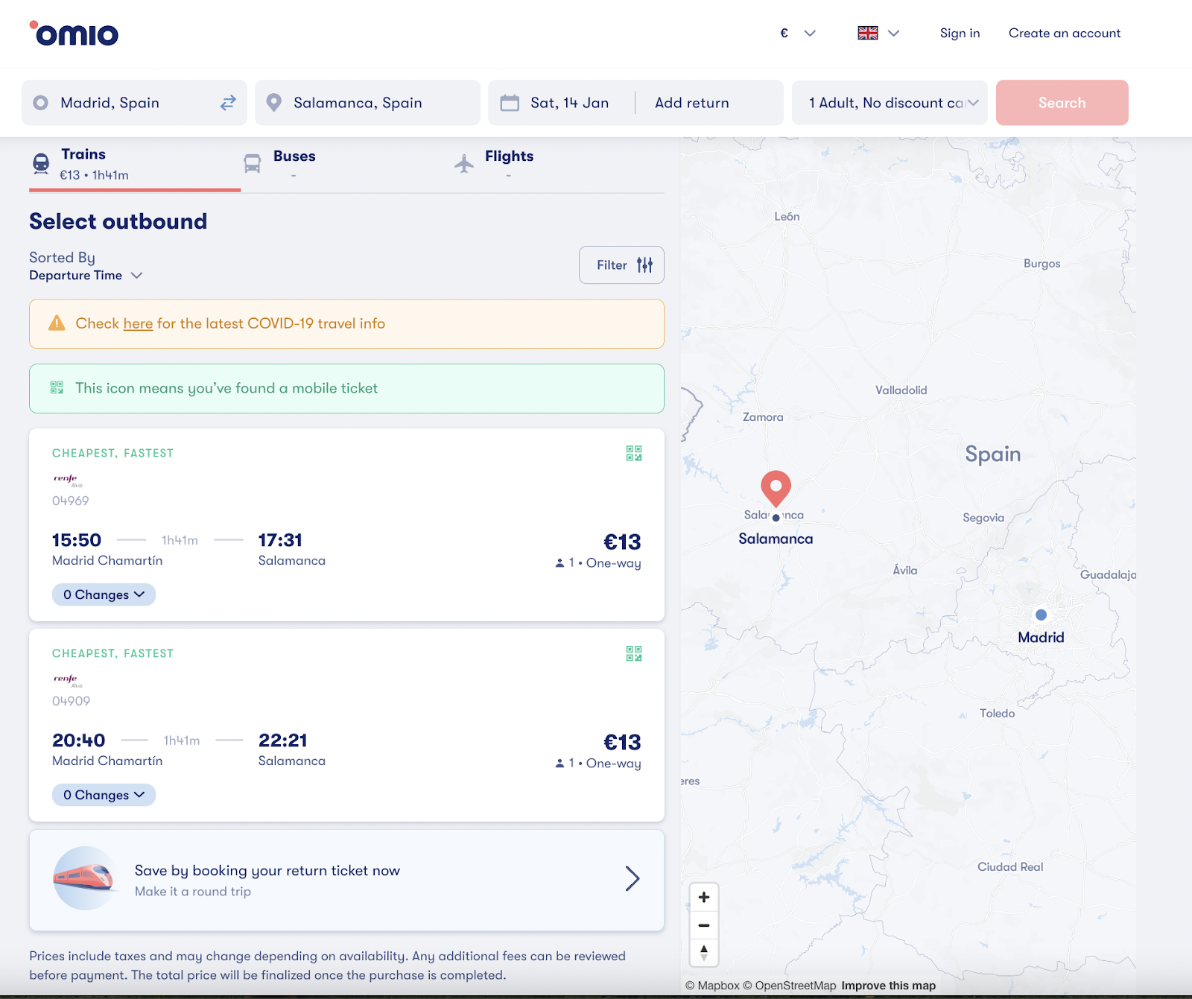Click the destination pin icon

point(273,103)
